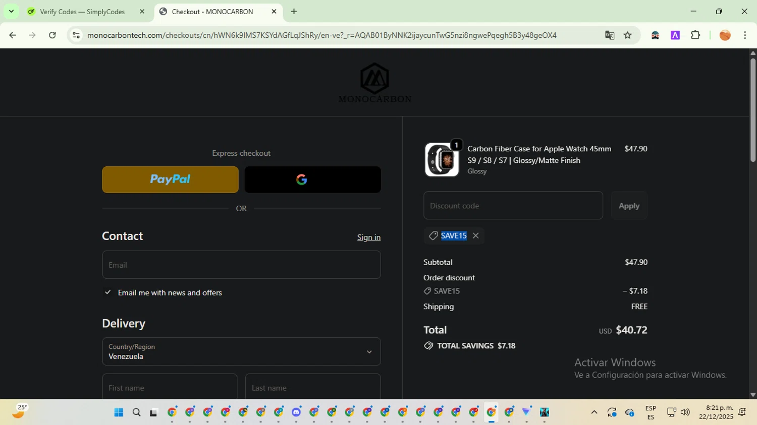The image size is (757, 425).
Task: Open Task View on the taskbar
Action: coord(154,412)
